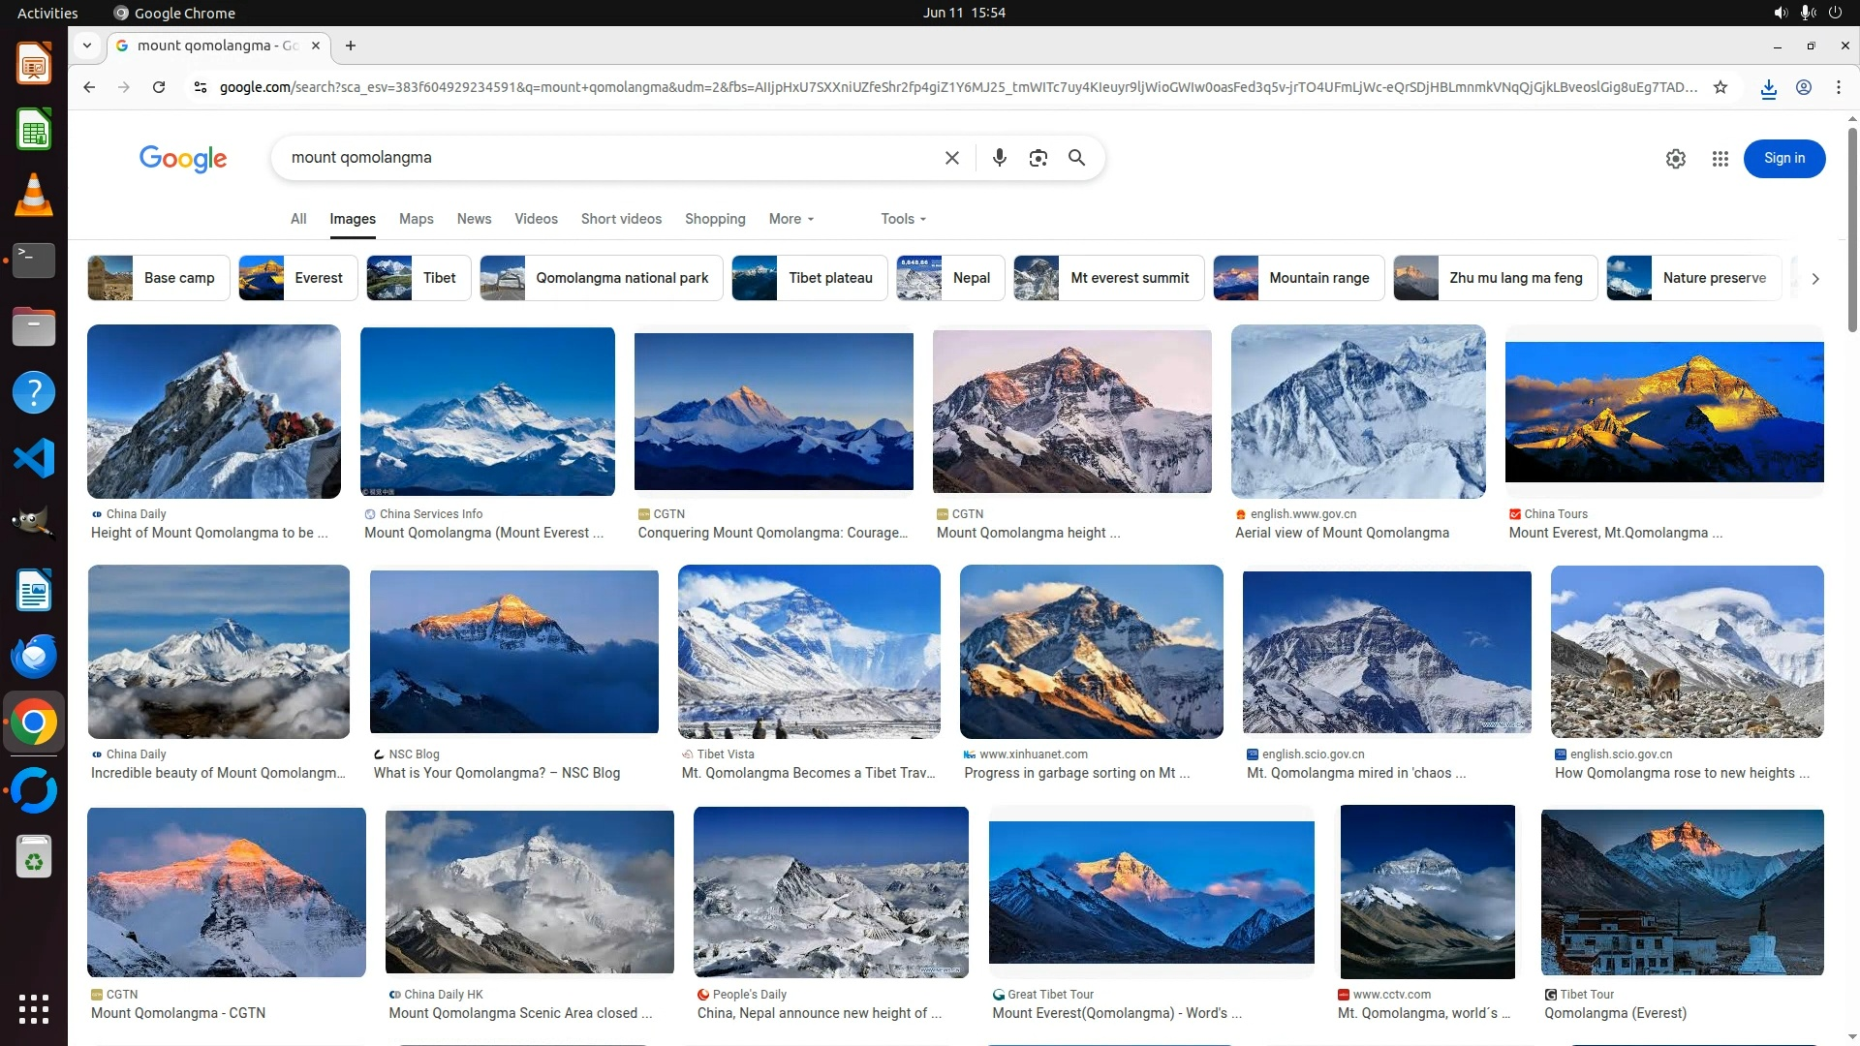The height and width of the screenshot is (1046, 1860).
Task: Open NSC Blog golden peak thumbnail
Action: [513, 651]
